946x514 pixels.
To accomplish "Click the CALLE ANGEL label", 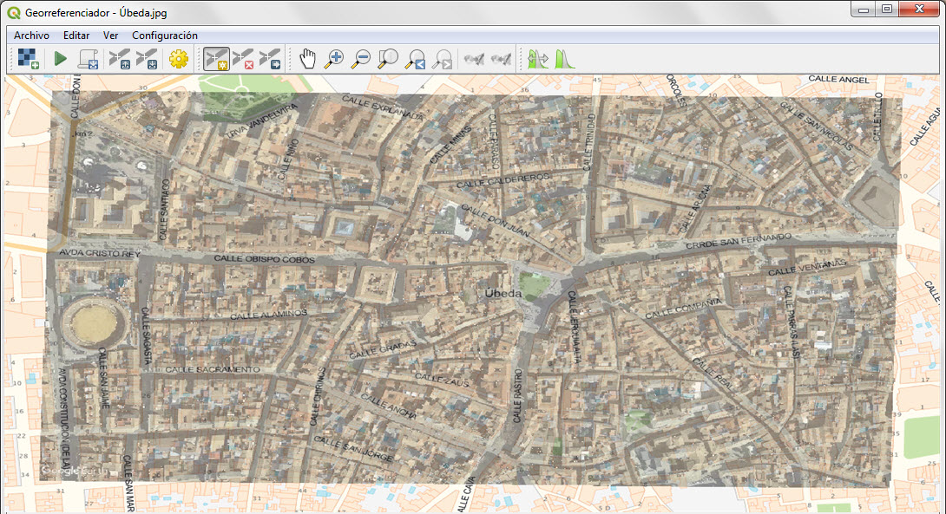I will 838,79.
